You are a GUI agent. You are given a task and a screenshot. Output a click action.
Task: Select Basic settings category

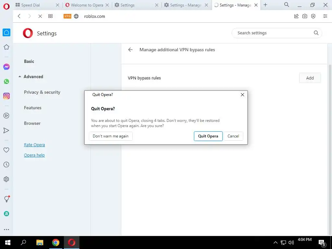coord(29,61)
